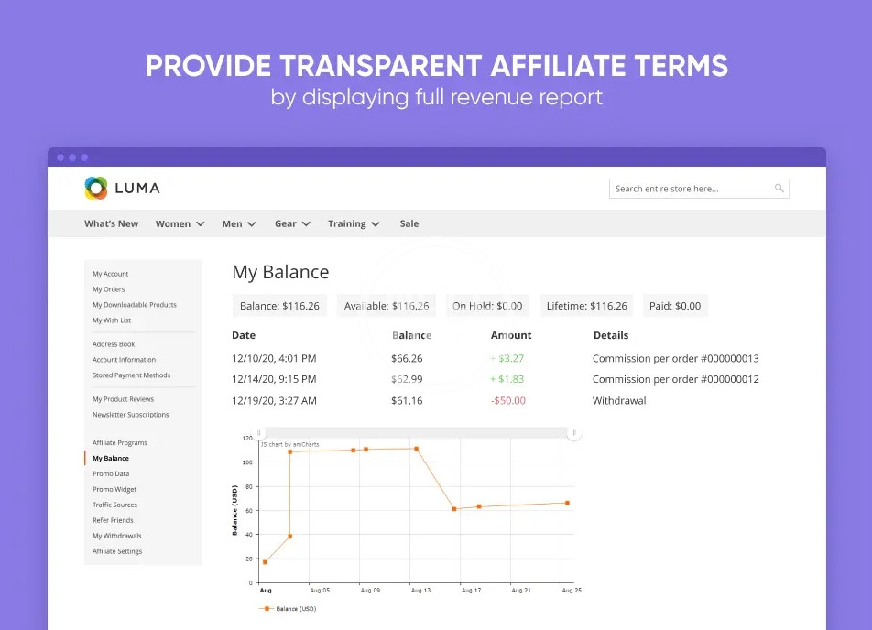Viewport: 872px width, 630px height.
Task: Open Refer Friends sidebar link
Action: click(x=113, y=520)
